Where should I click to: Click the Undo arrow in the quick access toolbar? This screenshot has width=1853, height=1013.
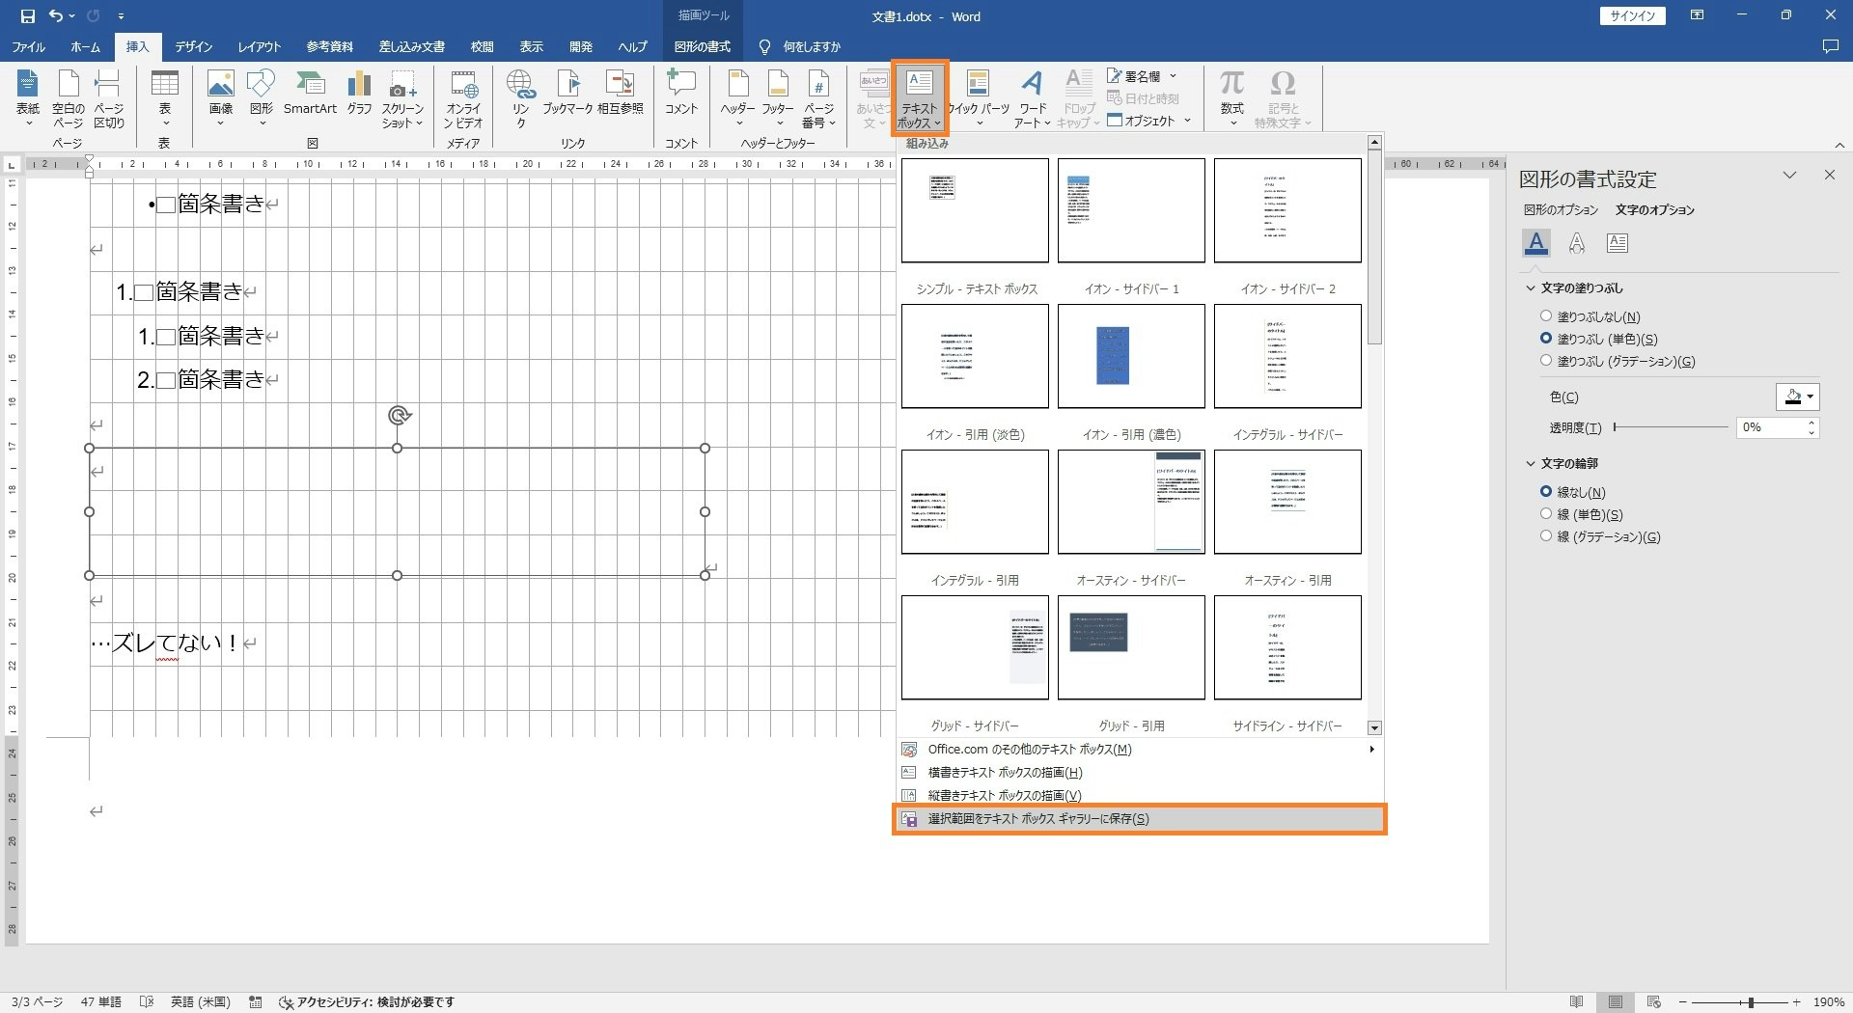[x=56, y=16]
